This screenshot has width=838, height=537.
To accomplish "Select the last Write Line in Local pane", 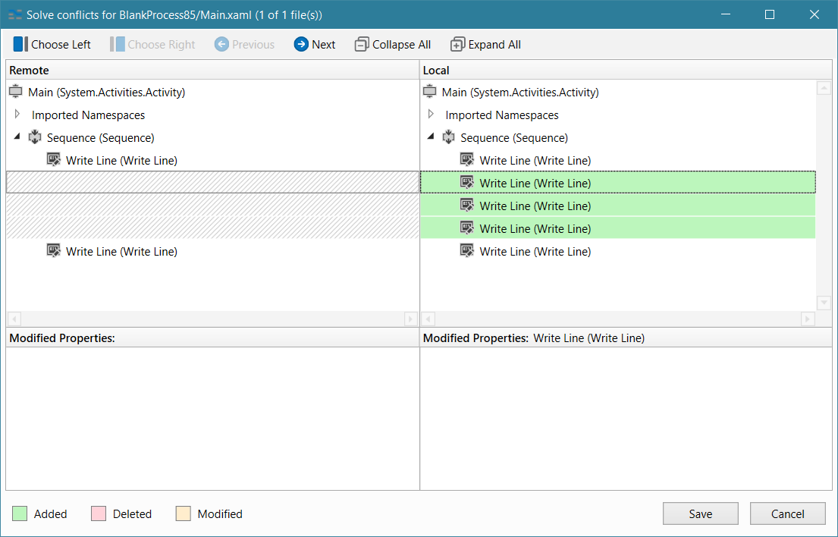I will pos(535,251).
